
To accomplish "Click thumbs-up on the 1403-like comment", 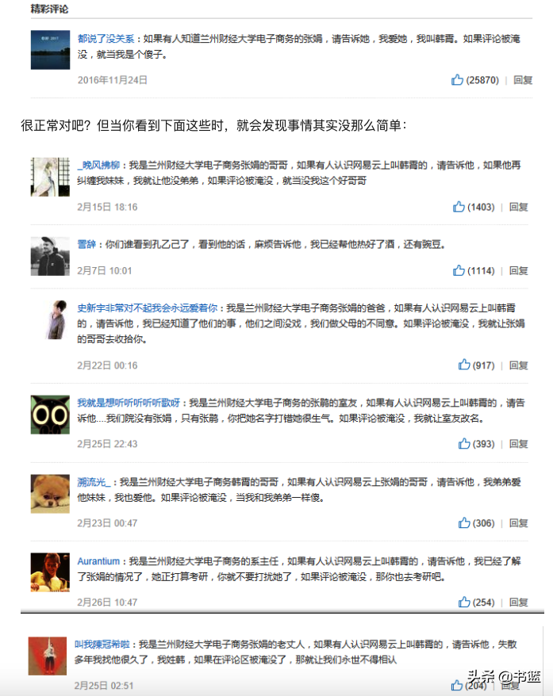I will pyautogui.click(x=459, y=207).
